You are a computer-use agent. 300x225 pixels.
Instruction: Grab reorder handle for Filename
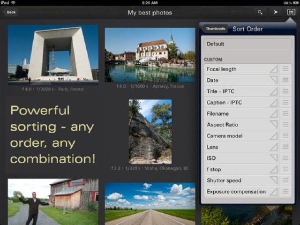285,113
